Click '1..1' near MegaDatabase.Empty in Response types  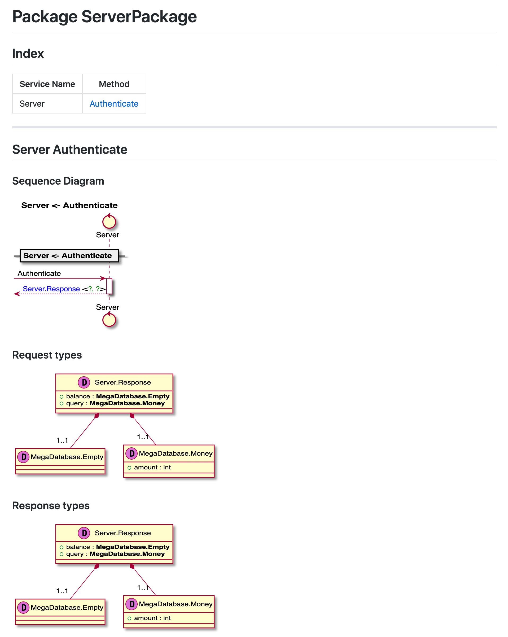point(62,591)
